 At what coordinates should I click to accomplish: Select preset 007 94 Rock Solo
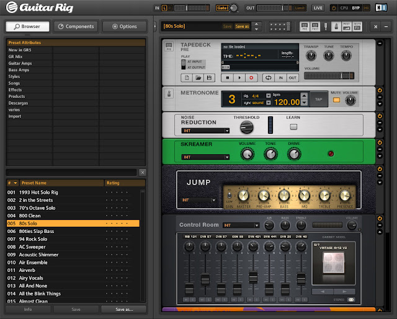coord(73,239)
